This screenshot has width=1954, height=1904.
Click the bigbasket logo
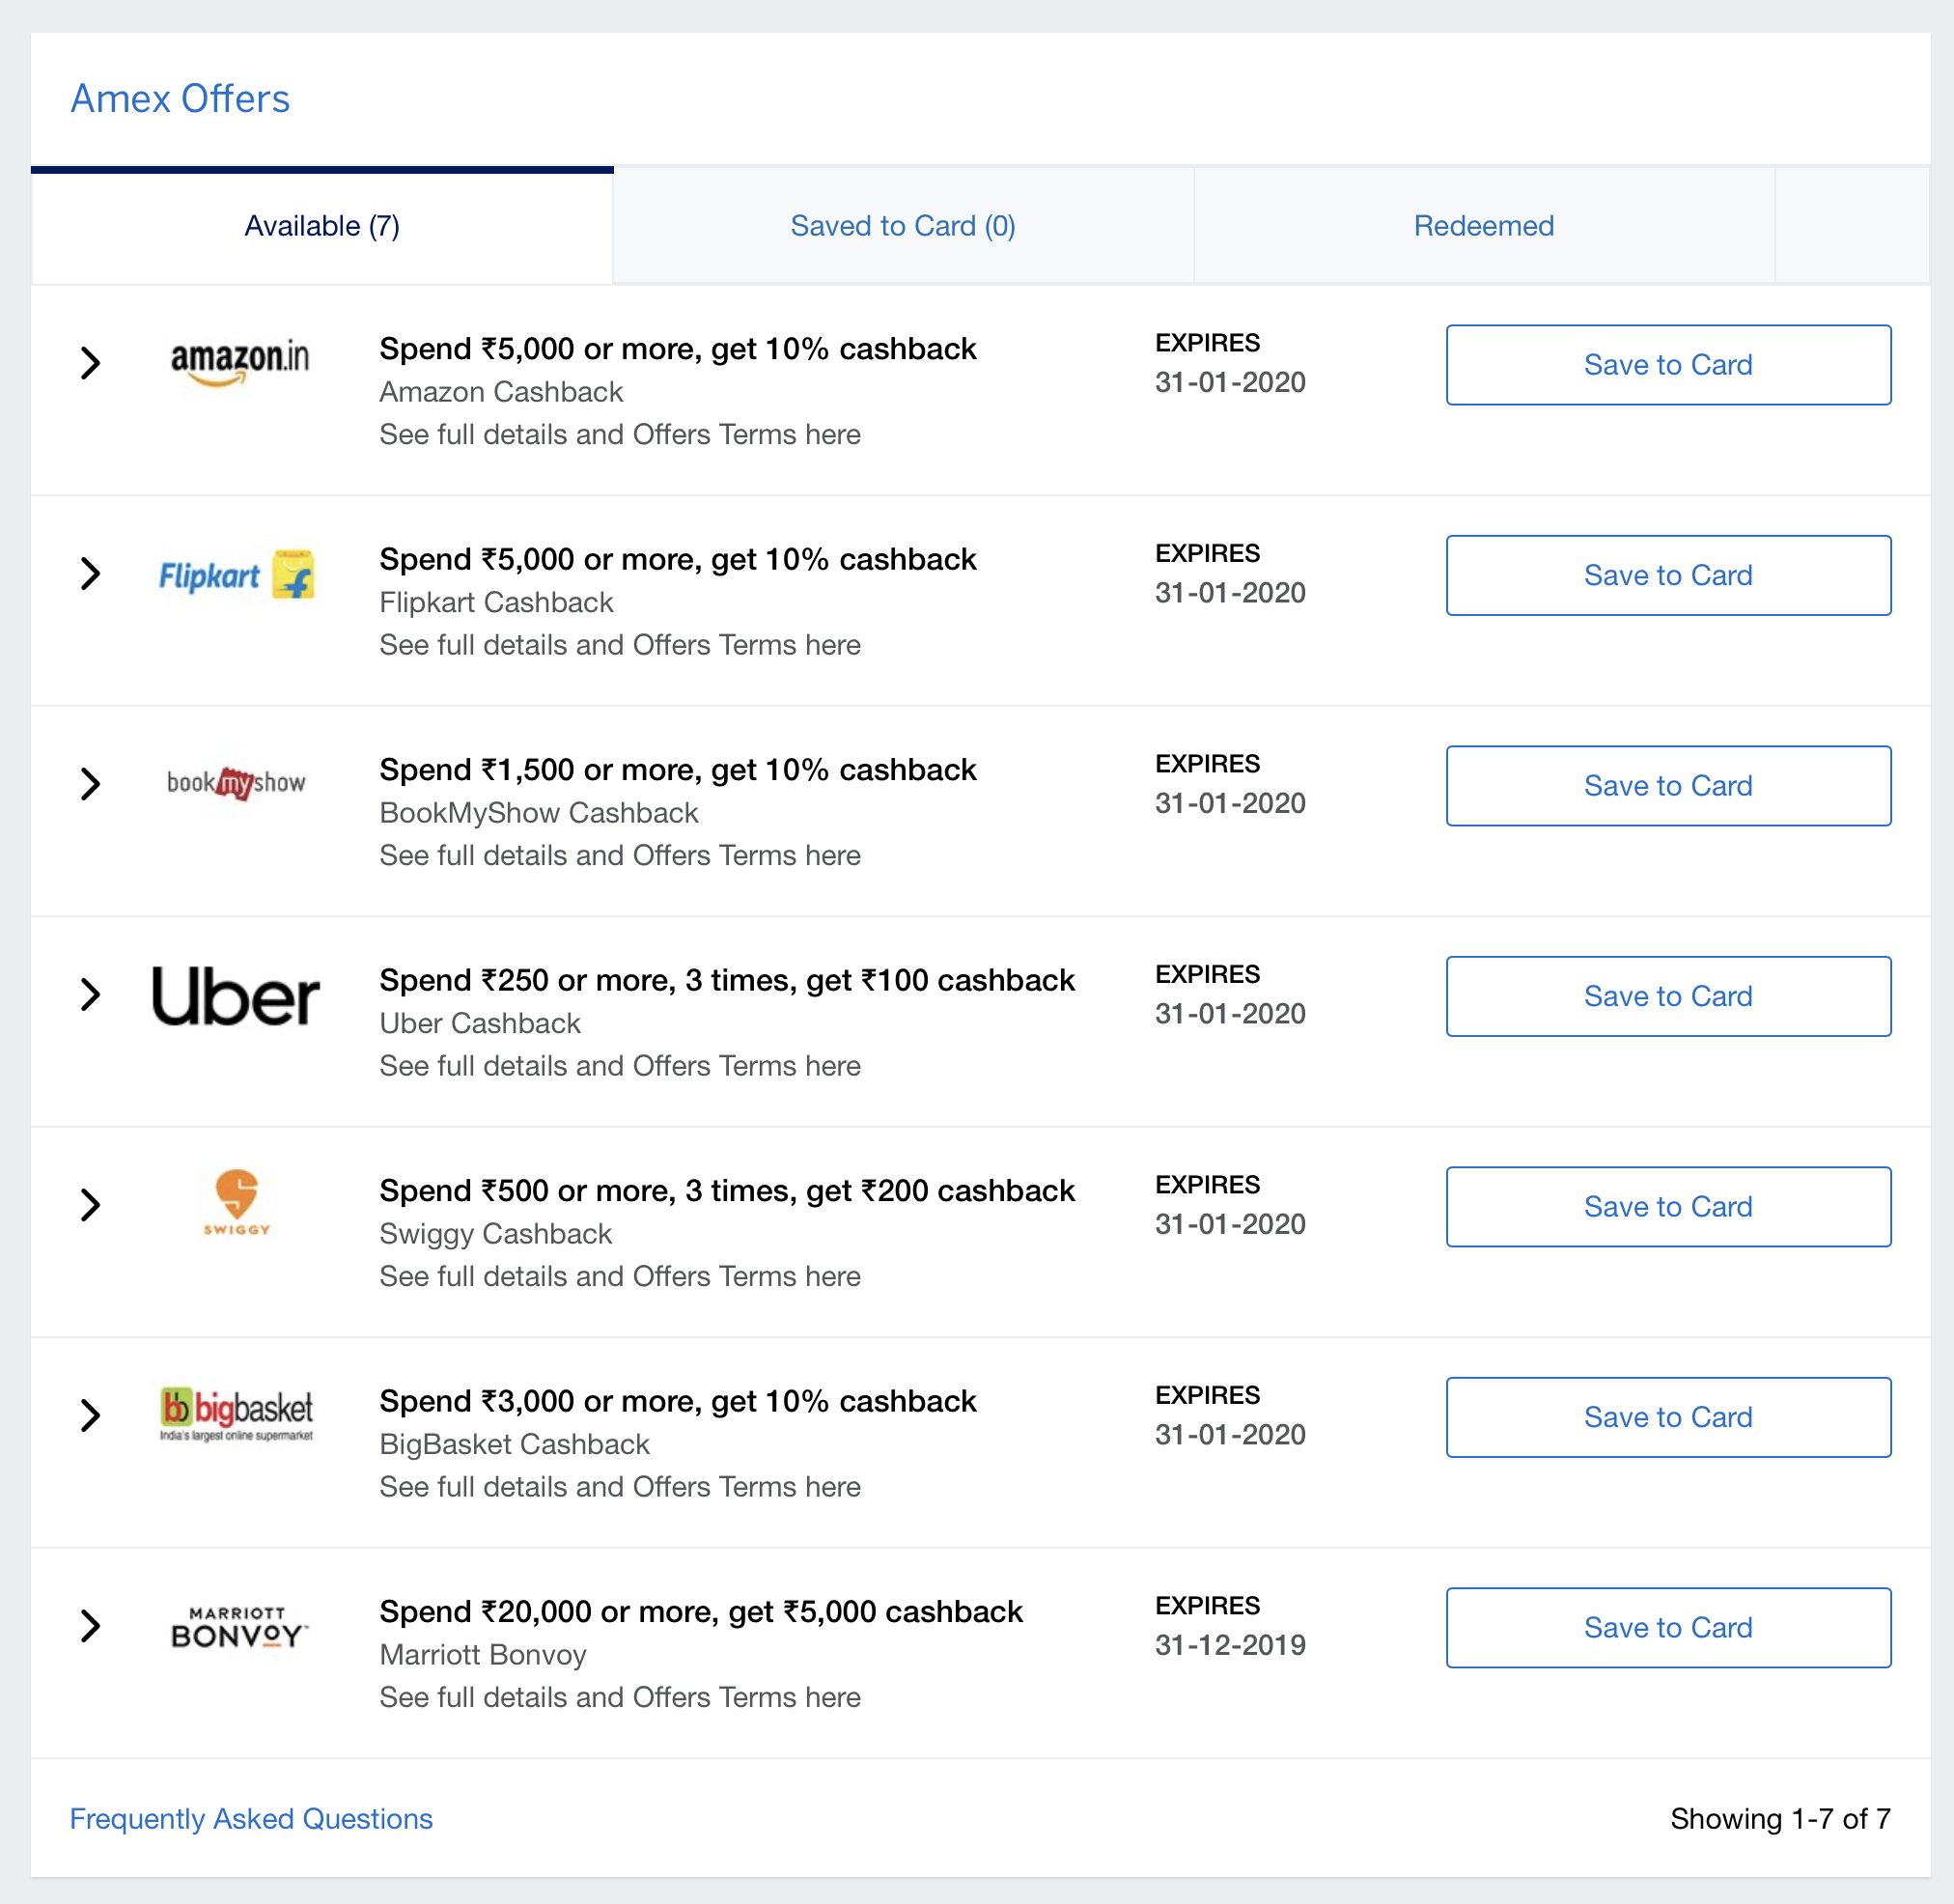[236, 1414]
